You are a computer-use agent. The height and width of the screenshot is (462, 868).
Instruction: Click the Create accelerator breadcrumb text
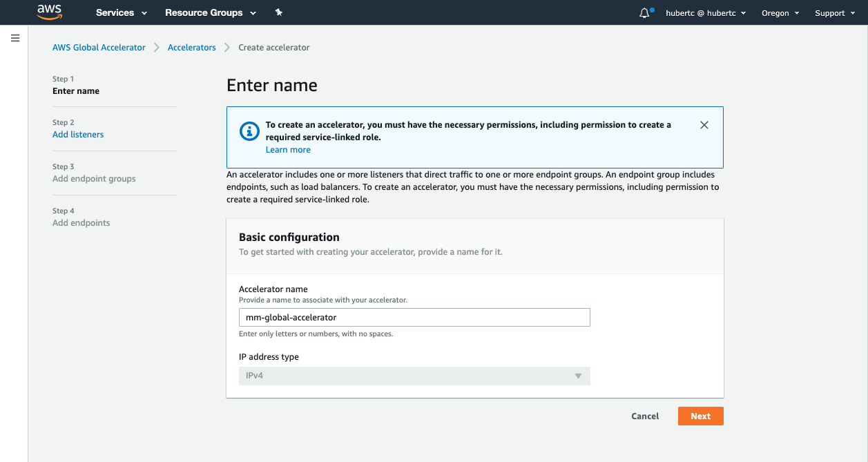click(274, 48)
